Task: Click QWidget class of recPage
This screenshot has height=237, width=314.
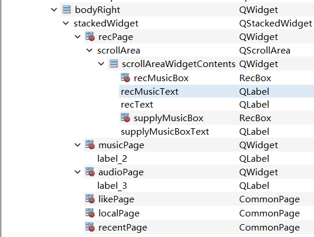Action: click(x=259, y=37)
